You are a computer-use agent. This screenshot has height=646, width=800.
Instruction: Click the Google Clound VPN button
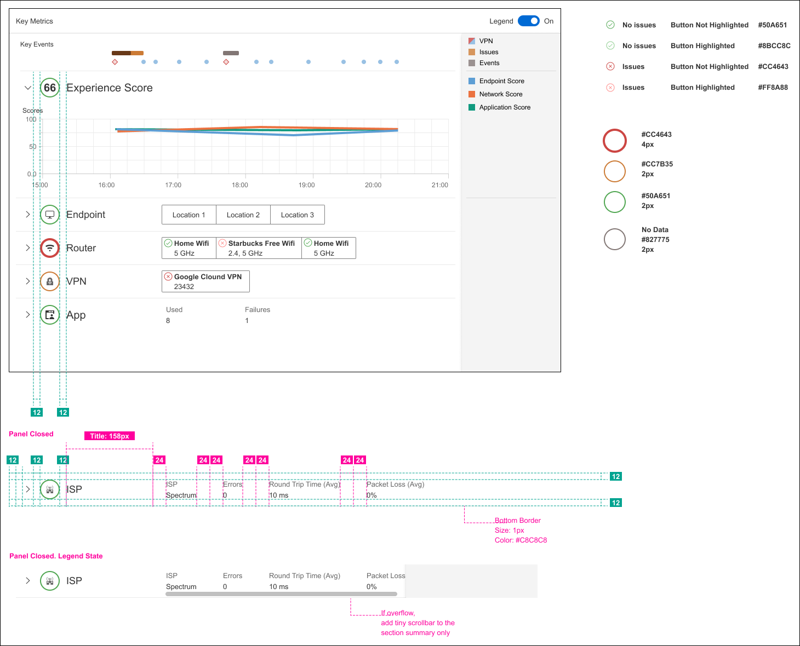point(205,281)
